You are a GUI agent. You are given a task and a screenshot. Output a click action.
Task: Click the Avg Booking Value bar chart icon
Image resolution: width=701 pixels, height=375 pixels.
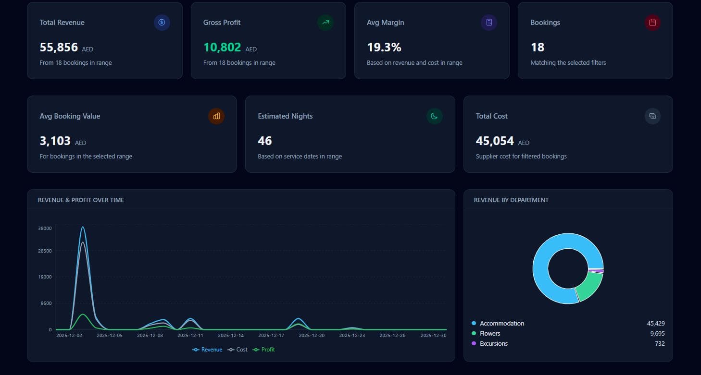click(216, 116)
